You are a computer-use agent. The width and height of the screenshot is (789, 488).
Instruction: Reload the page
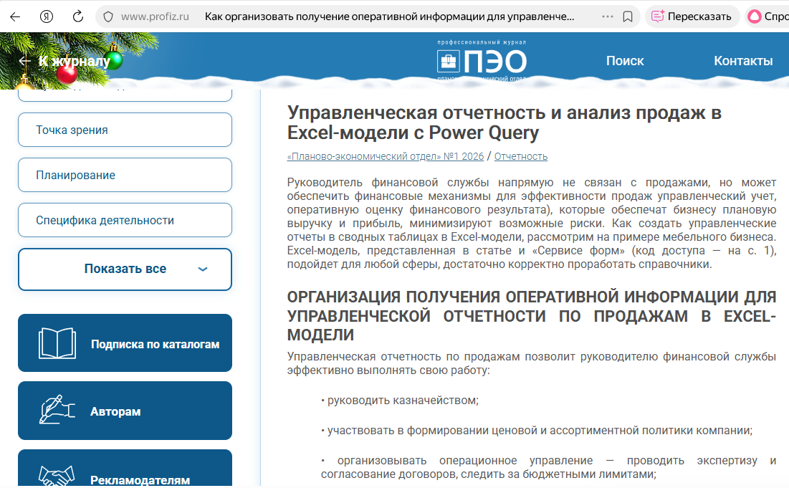[x=78, y=16]
